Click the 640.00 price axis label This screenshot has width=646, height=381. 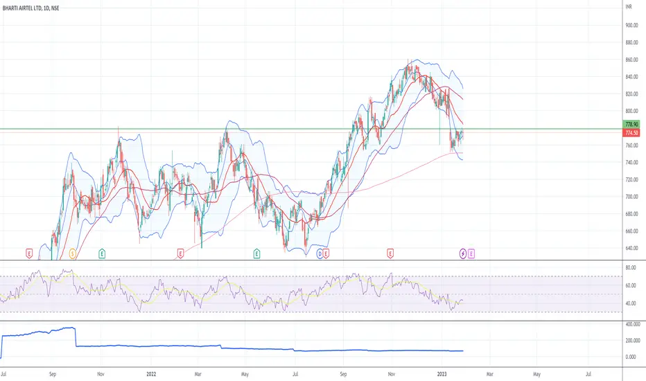631,249
